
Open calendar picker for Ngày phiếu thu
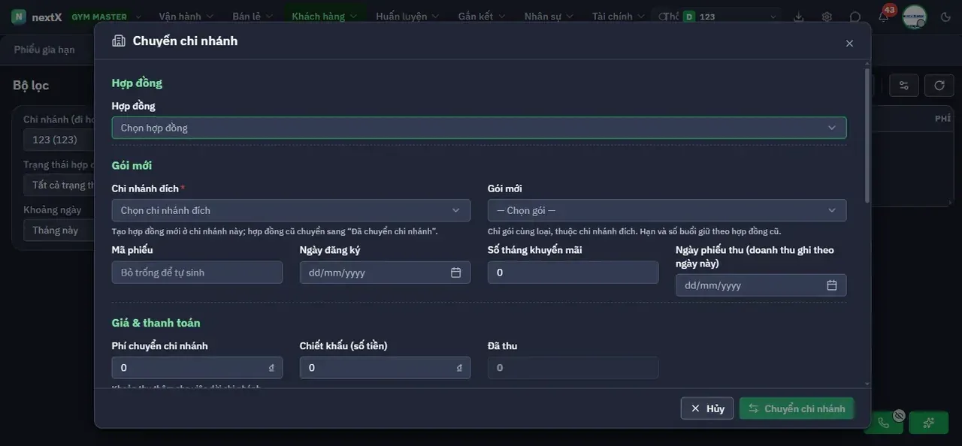click(x=832, y=285)
